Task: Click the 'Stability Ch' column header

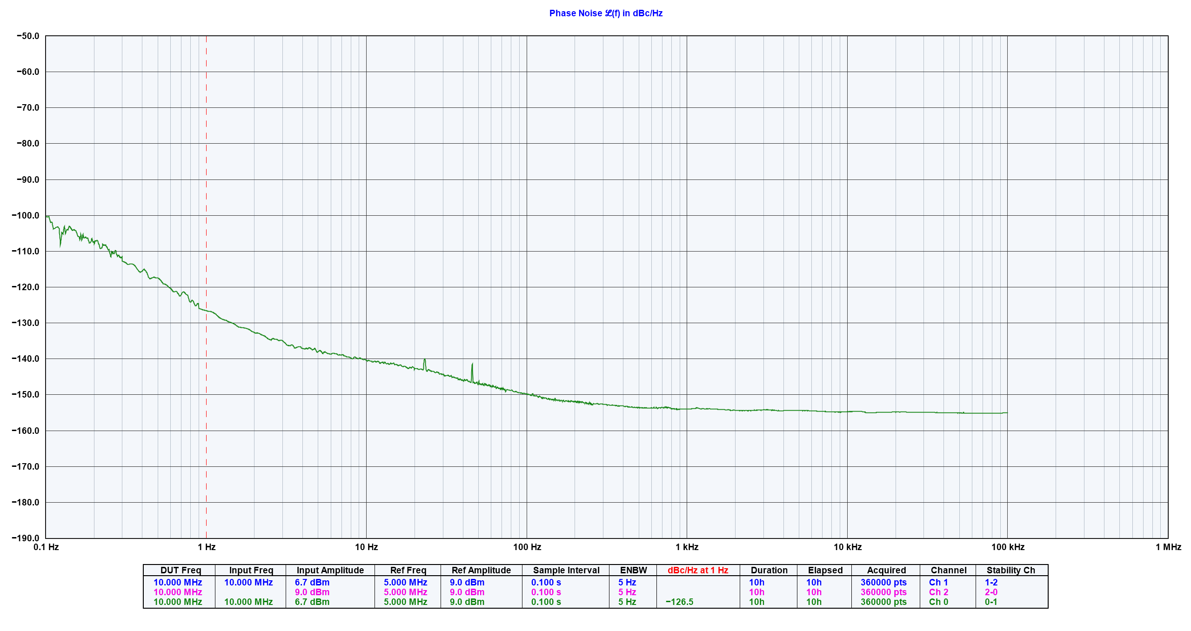Action: pos(1010,570)
